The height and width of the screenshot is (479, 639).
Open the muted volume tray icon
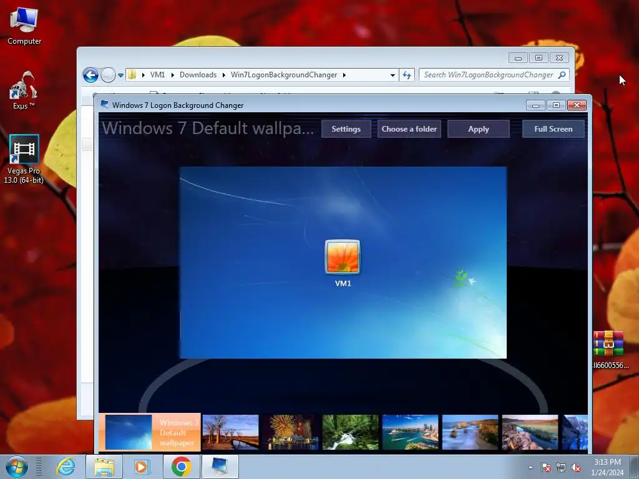click(576, 467)
